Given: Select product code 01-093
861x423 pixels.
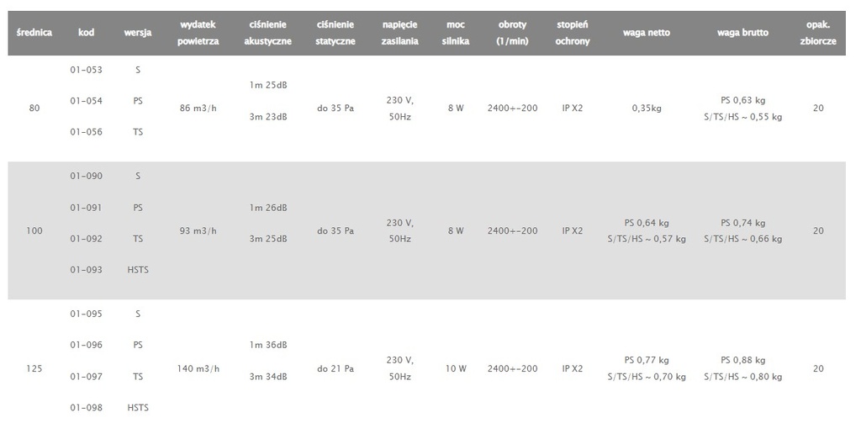Looking at the screenshot, I should coord(86,270).
